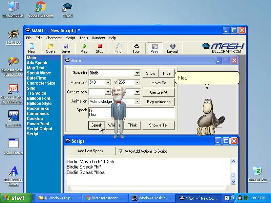The width and height of the screenshot is (271, 203).
Task: Click the old man agent character
Action: point(118,112)
